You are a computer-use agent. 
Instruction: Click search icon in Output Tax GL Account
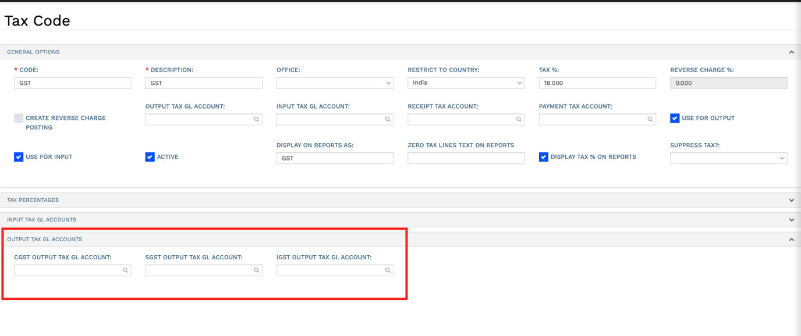[256, 119]
